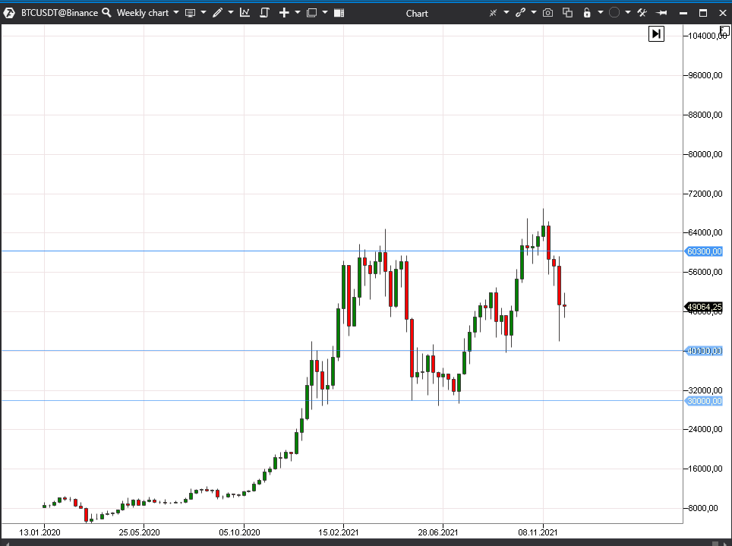
Task: Take a chart screenshot with camera icon
Action: [x=547, y=13]
